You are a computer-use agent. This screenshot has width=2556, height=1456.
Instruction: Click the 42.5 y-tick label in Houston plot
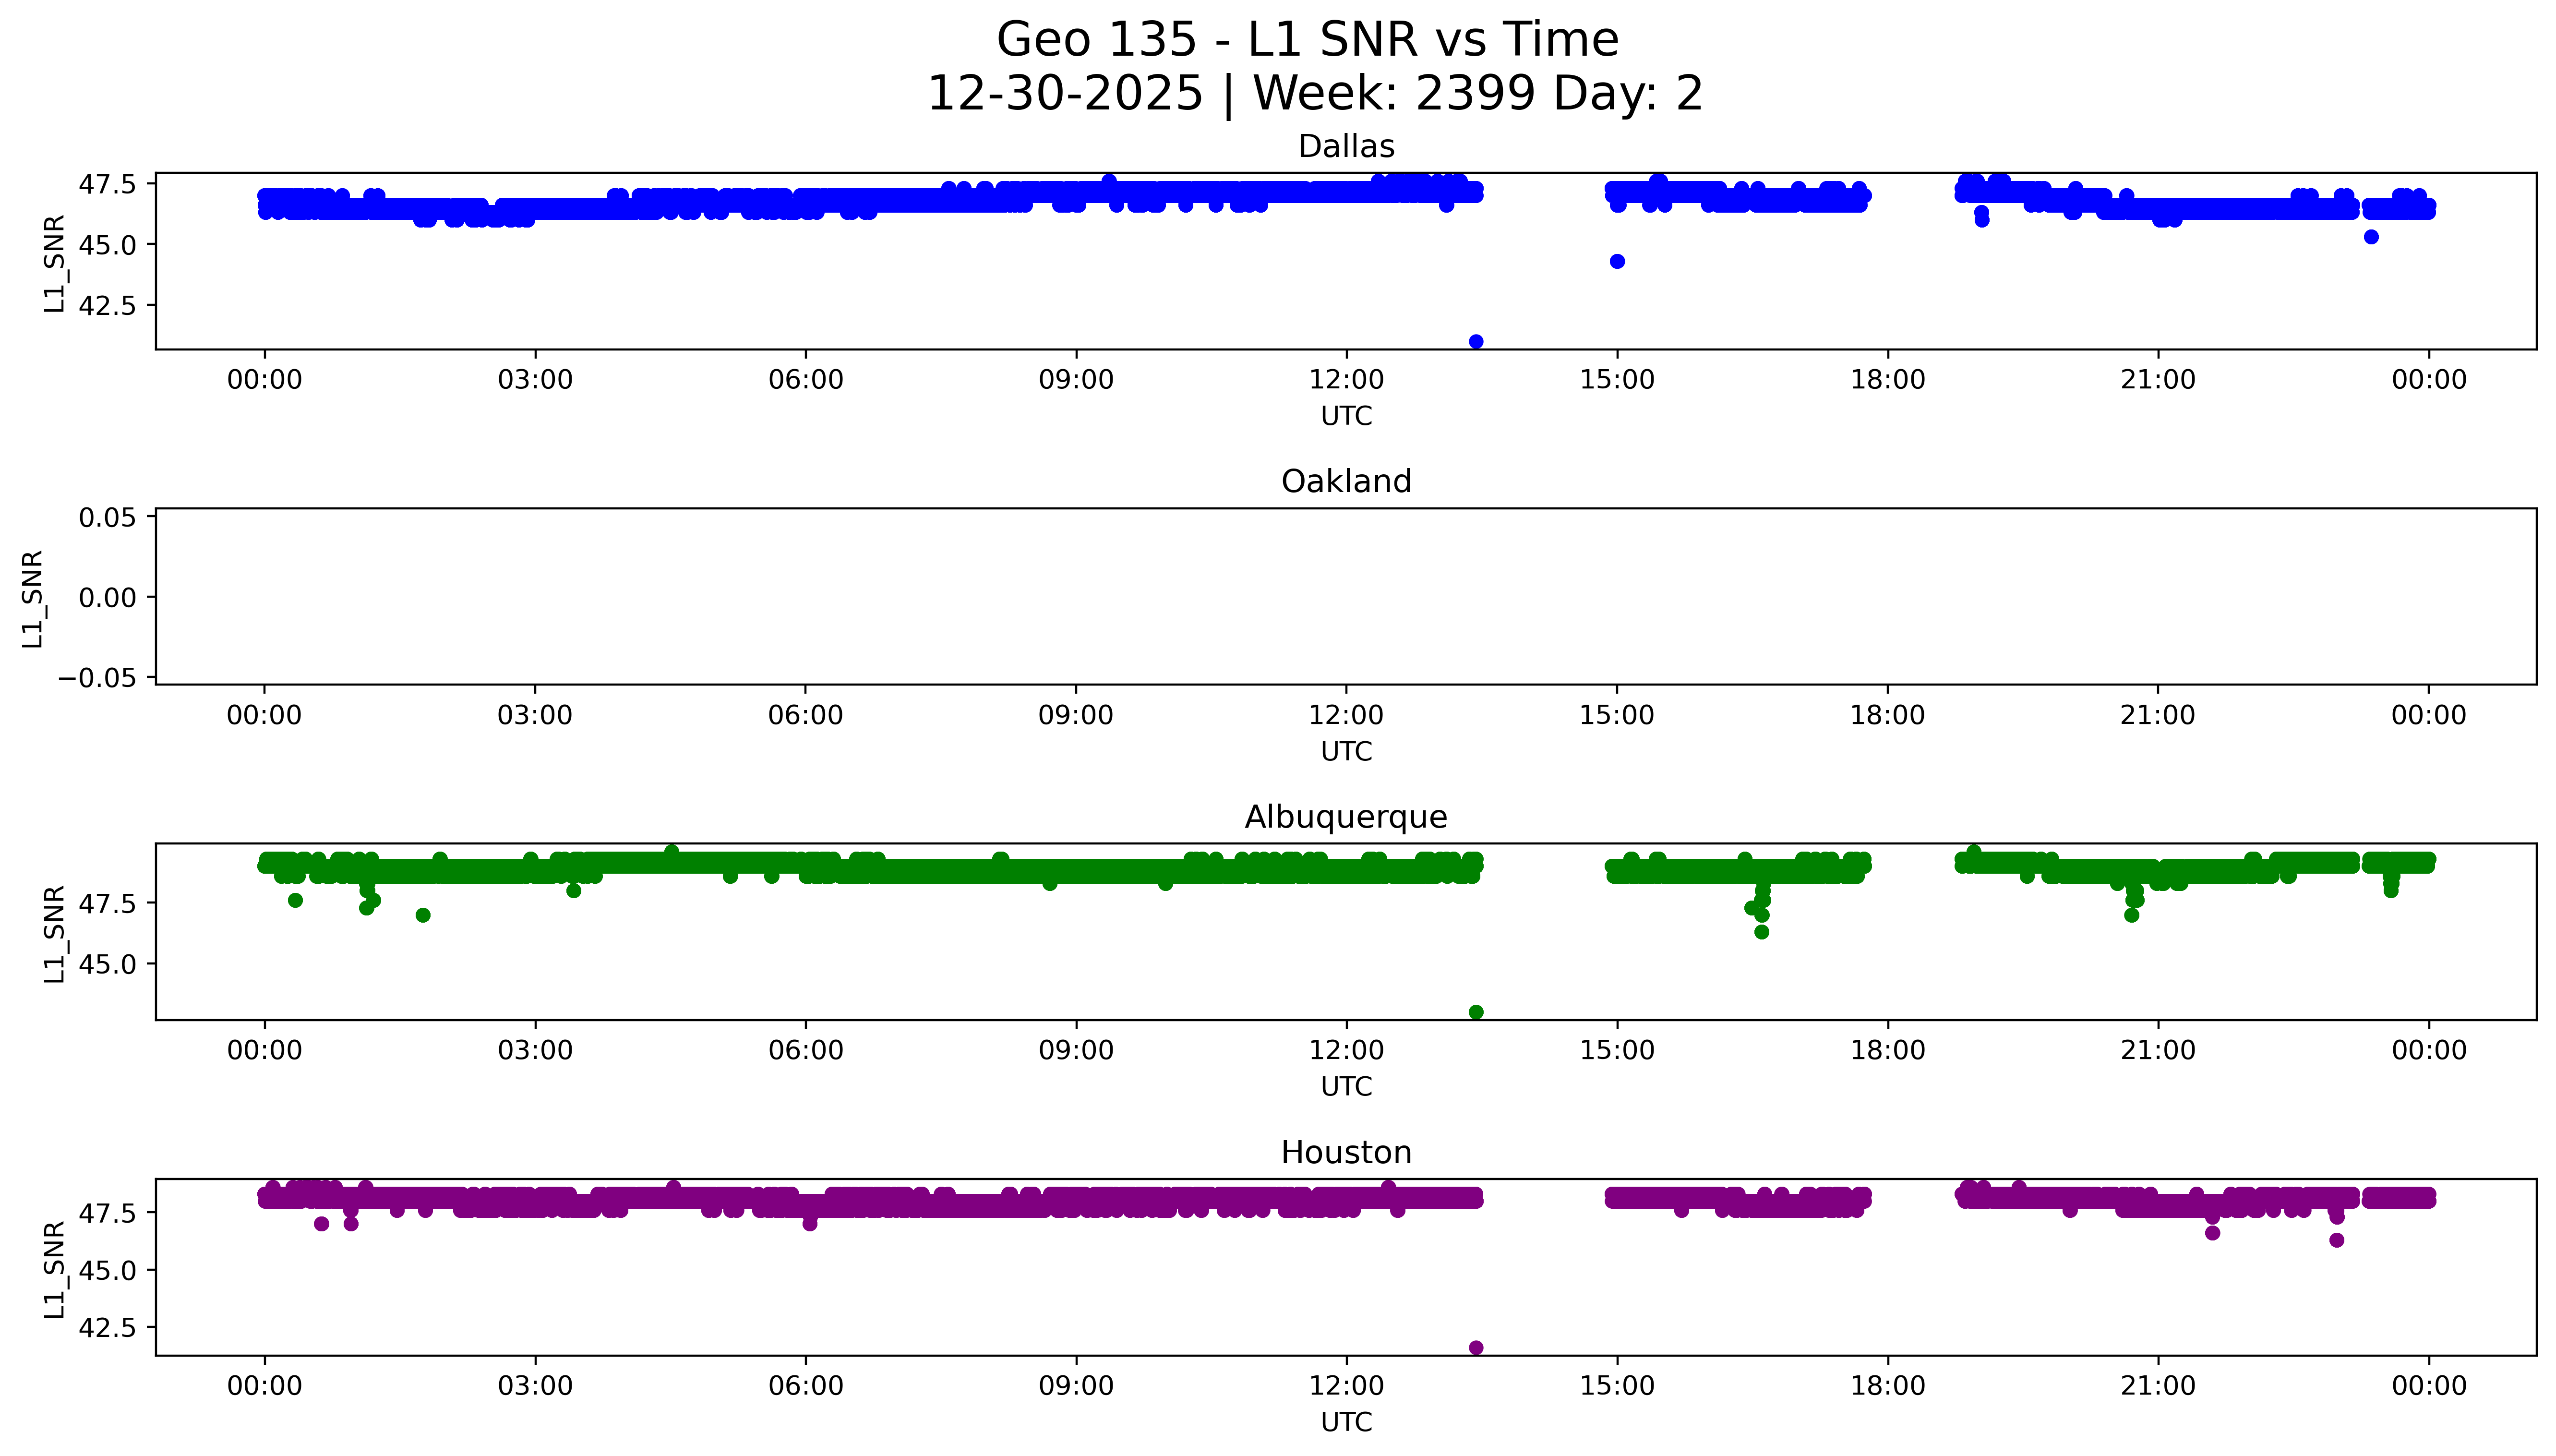[x=106, y=1328]
